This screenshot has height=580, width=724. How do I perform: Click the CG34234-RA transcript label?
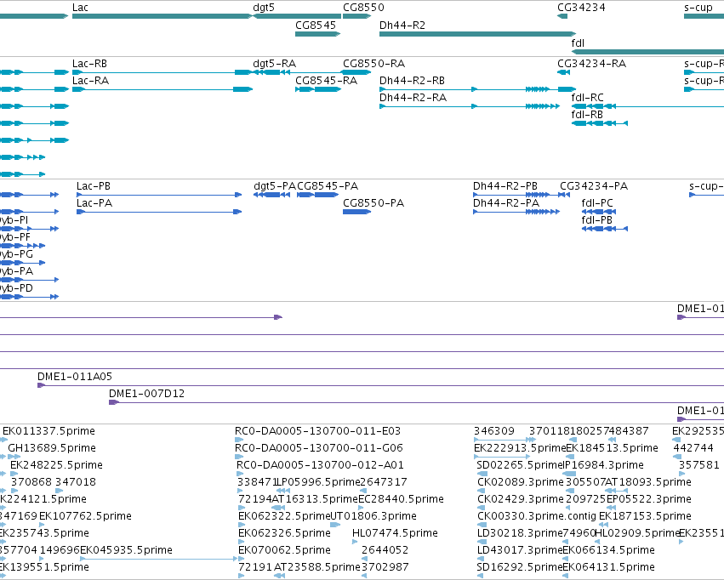coord(591,64)
